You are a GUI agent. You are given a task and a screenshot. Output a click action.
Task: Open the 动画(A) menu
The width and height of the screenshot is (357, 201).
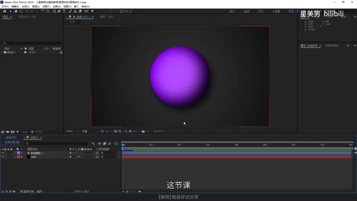[x=57, y=6]
